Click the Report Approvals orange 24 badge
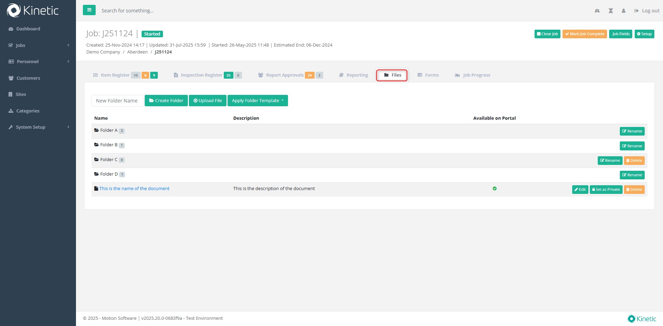663x326 pixels. pos(309,75)
